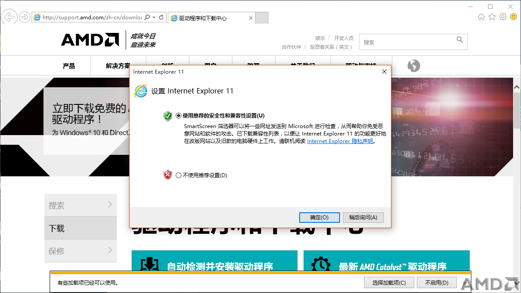Open the 解决方案 navigation menu

pos(118,66)
